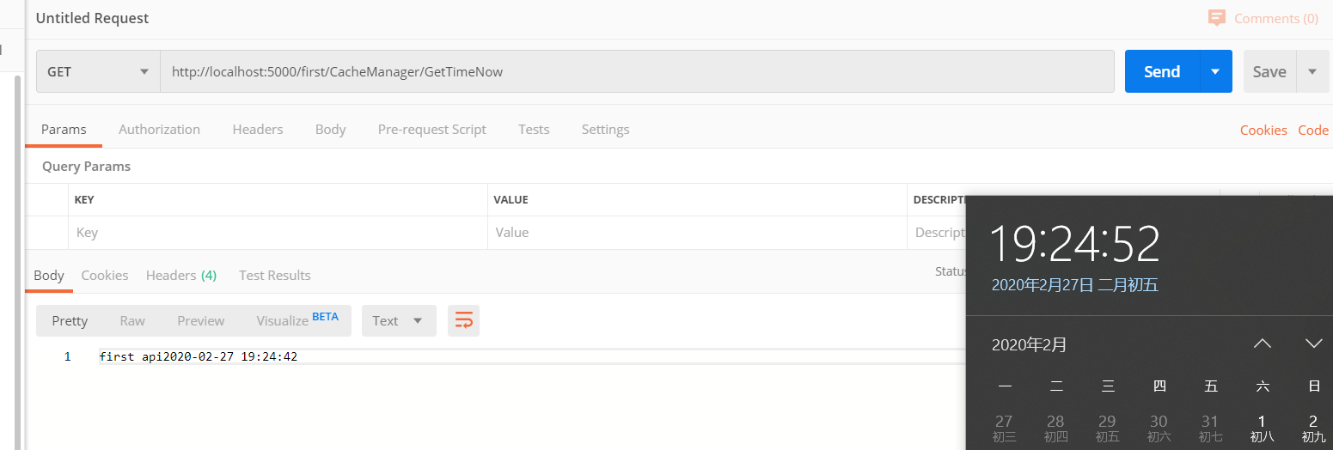Screen dimensions: 1333x450
Task: Switch response view to Visualize BETA
Action: pyautogui.click(x=297, y=319)
